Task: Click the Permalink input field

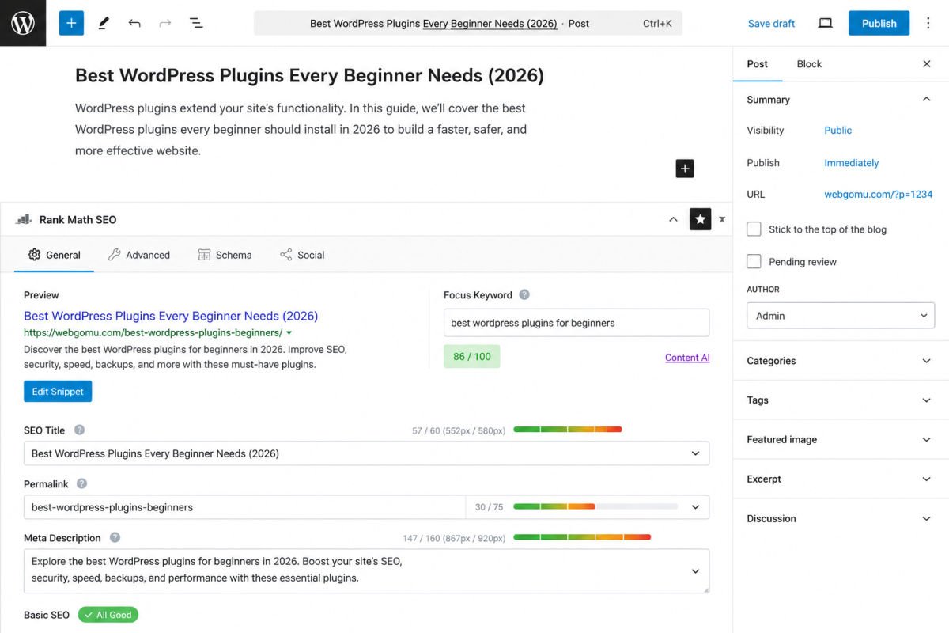Action: [x=244, y=507]
